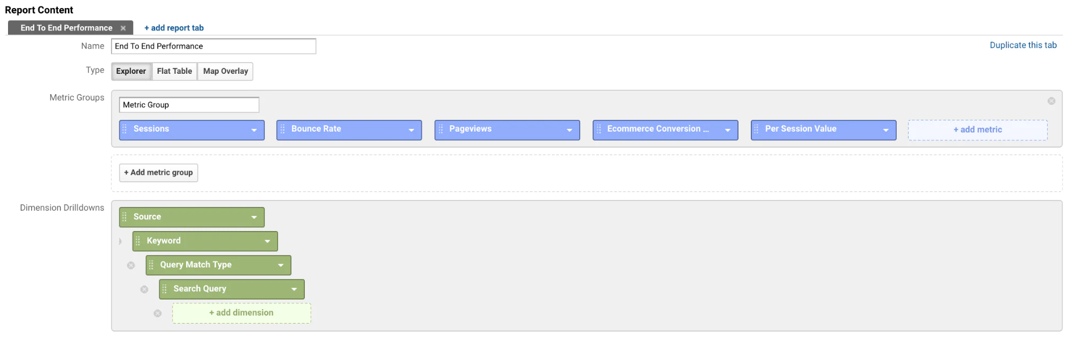Open the Sessions metric dropdown
1069x338 pixels.
(x=254, y=130)
